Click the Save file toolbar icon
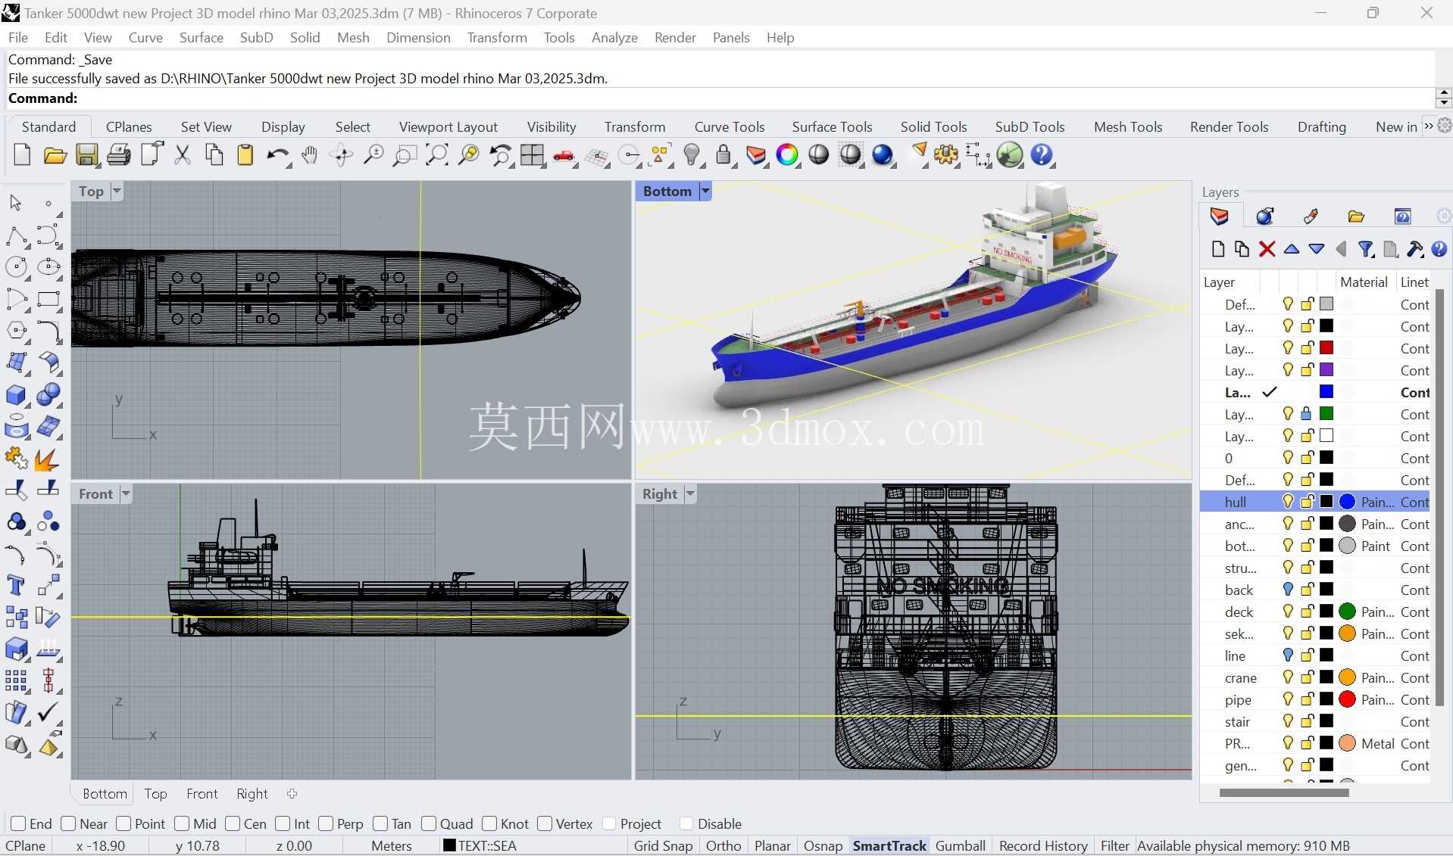Image resolution: width=1453 pixels, height=856 pixels. point(86,155)
